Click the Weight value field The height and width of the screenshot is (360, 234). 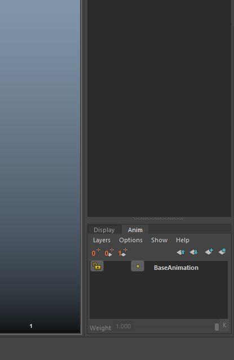click(x=123, y=327)
